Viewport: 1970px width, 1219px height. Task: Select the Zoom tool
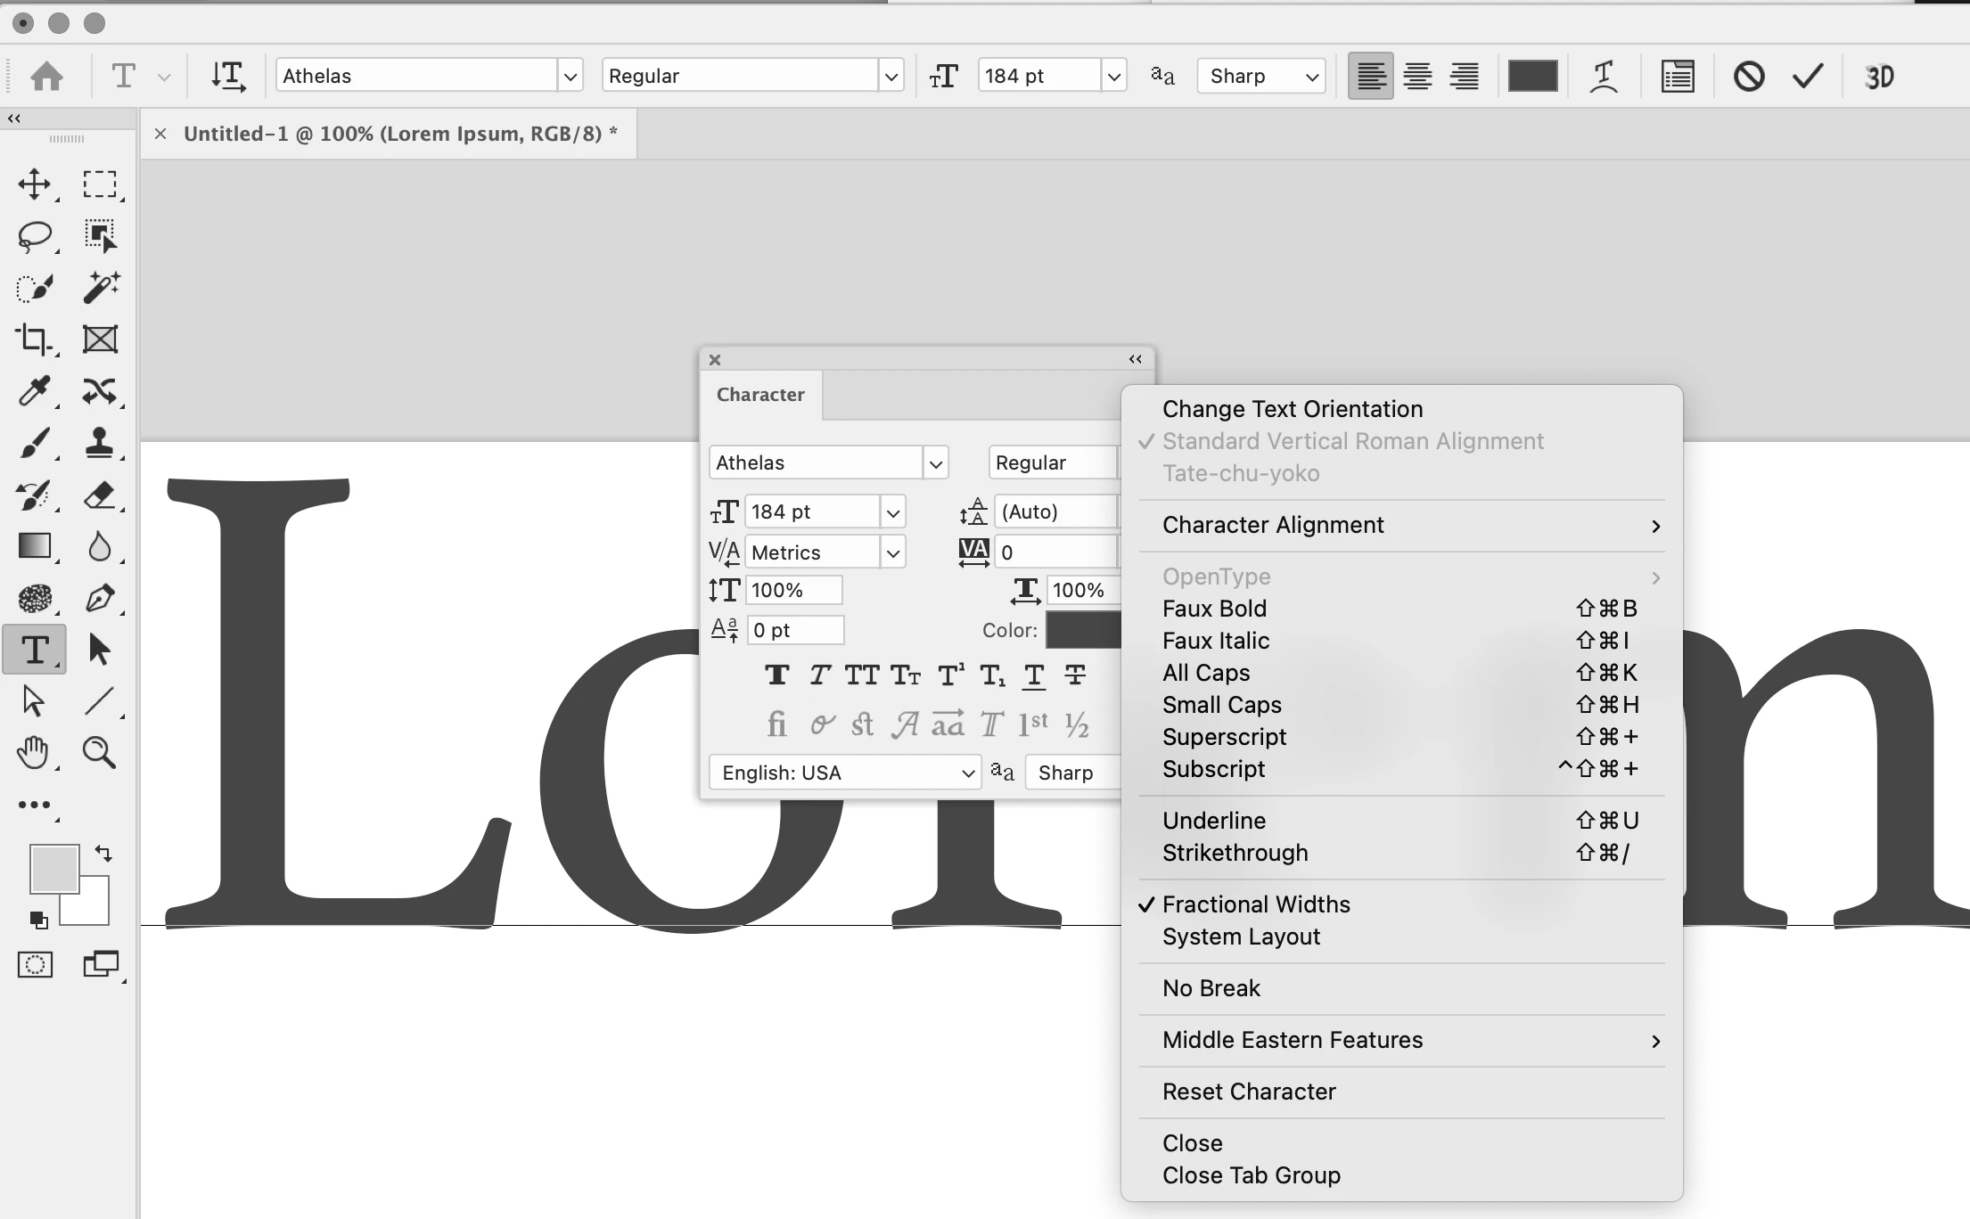click(99, 753)
